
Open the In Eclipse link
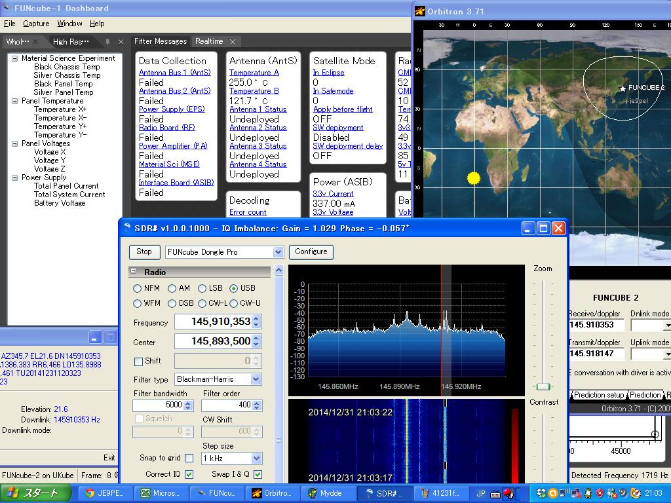[x=328, y=73]
